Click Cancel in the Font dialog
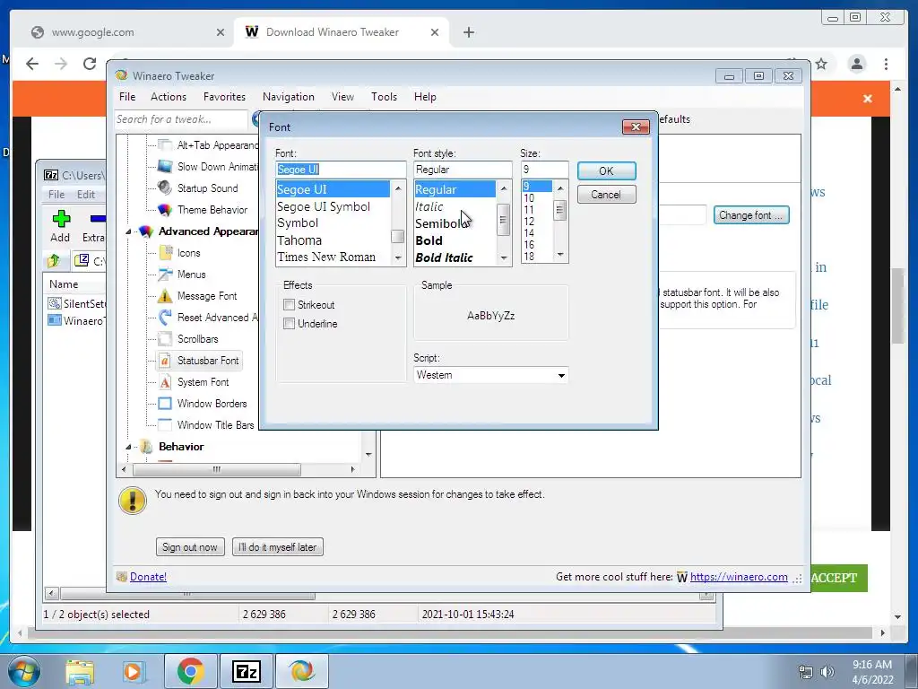Image resolution: width=918 pixels, height=689 pixels. [x=607, y=195]
